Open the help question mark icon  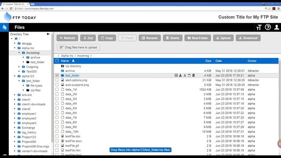pyautogui.click(x=268, y=27)
